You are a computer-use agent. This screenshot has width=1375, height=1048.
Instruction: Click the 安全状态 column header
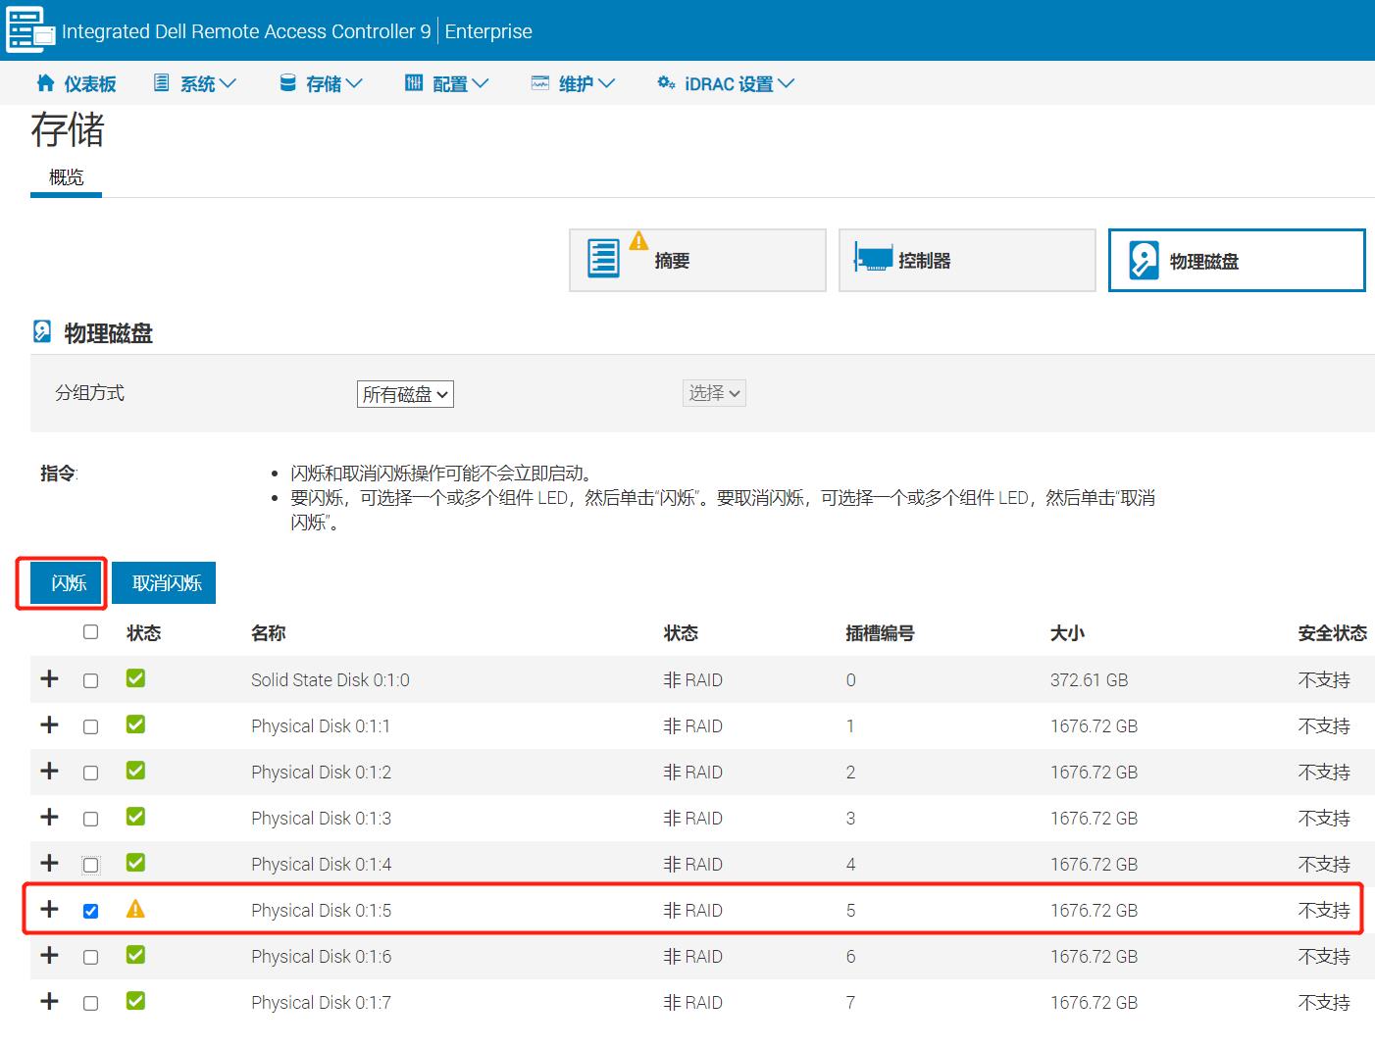[1332, 633]
